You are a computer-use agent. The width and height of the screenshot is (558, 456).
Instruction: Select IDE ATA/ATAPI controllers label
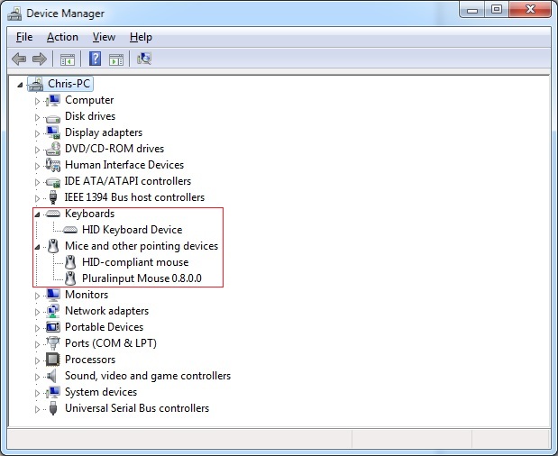[128, 181]
